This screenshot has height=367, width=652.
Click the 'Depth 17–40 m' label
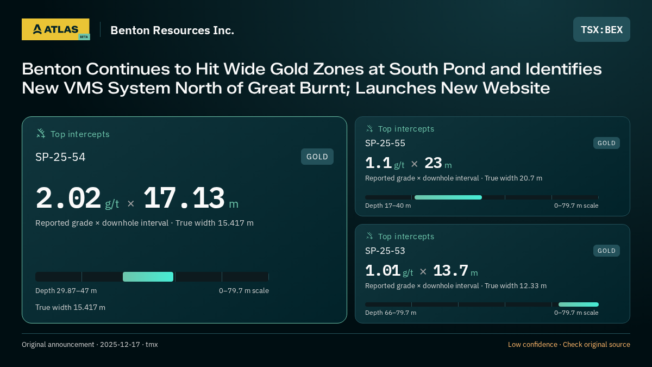[x=388, y=206]
